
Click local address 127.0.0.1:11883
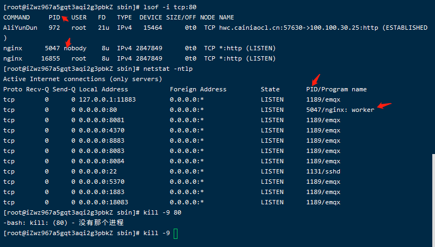107,99
